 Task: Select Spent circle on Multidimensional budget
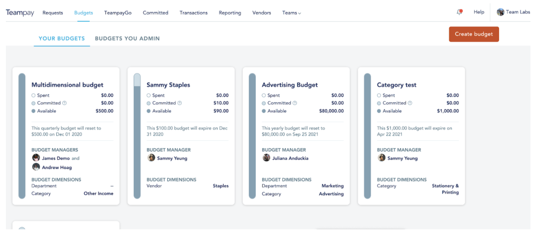34,95
